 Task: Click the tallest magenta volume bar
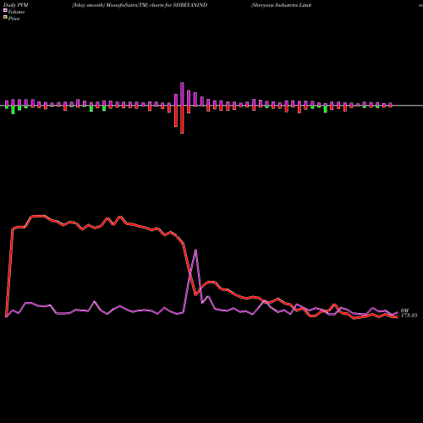182,94
